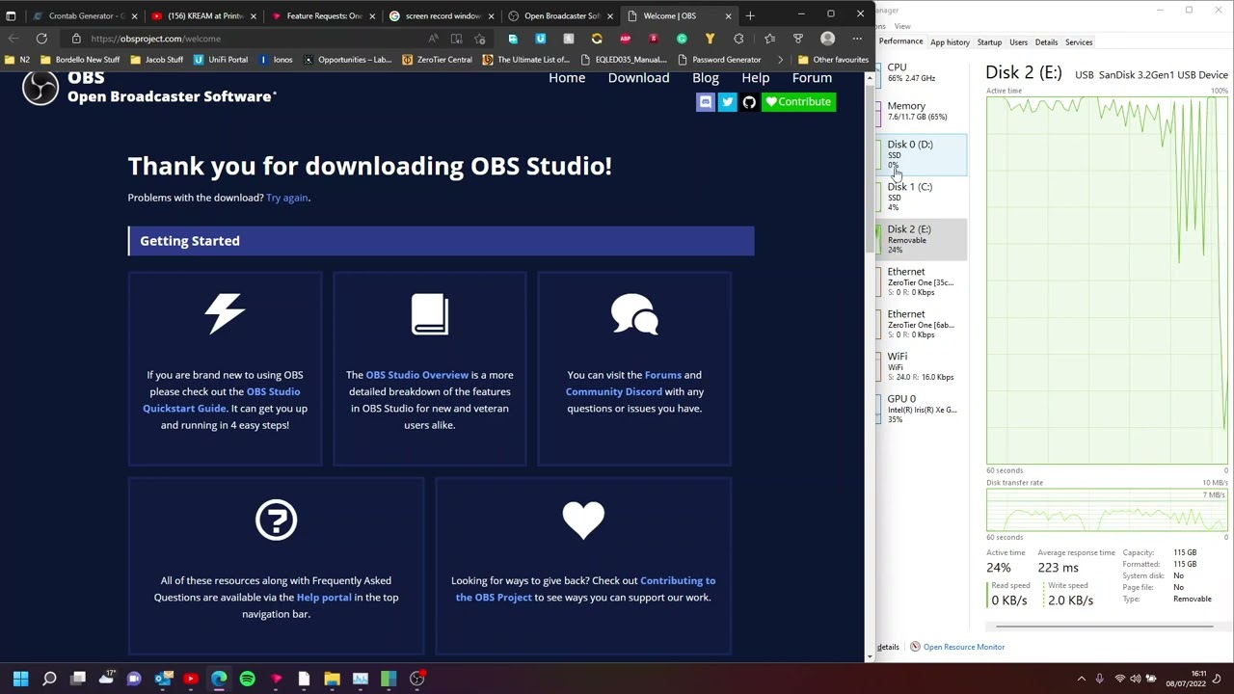Open the browser three-dot settings menu
Image resolution: width=1234 pixels, height=694 pixels.
856,39
